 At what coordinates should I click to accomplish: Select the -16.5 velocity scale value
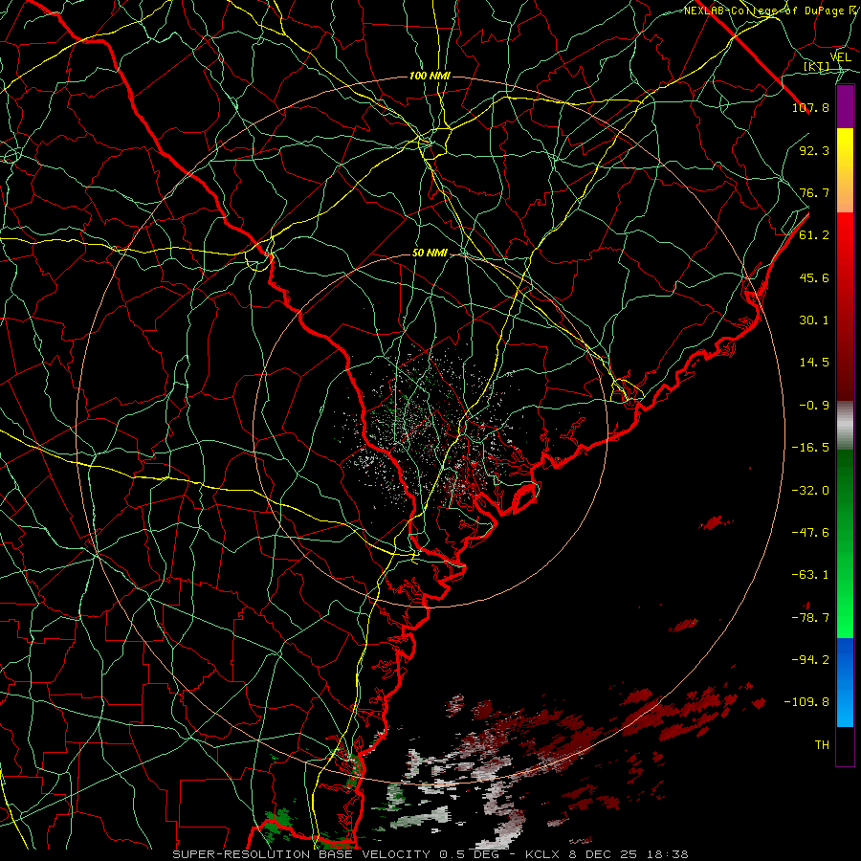click(810, 448)
